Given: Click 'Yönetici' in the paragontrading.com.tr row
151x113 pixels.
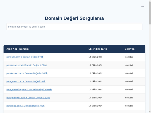Looking at the screenshot, I should [129, 89].
